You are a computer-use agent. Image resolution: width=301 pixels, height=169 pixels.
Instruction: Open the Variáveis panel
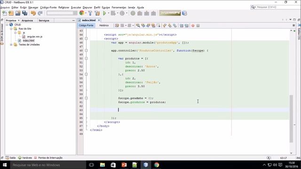[25, 158]
